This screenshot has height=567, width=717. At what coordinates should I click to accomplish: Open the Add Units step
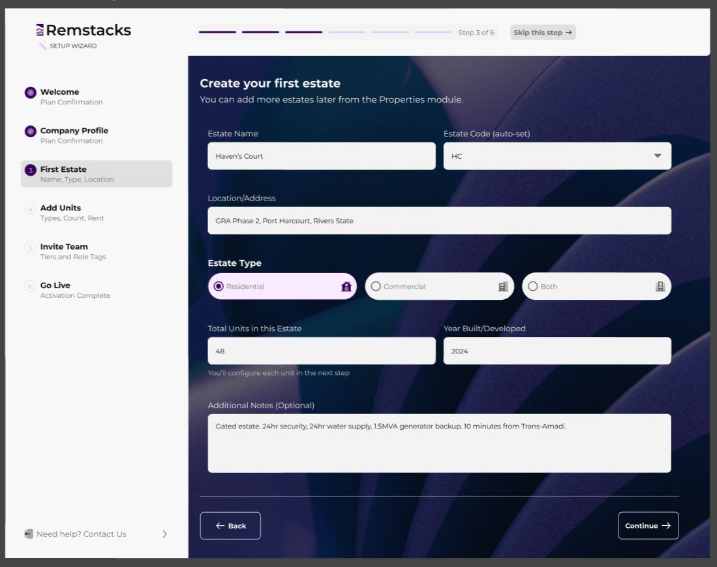(x=97, y=212)
